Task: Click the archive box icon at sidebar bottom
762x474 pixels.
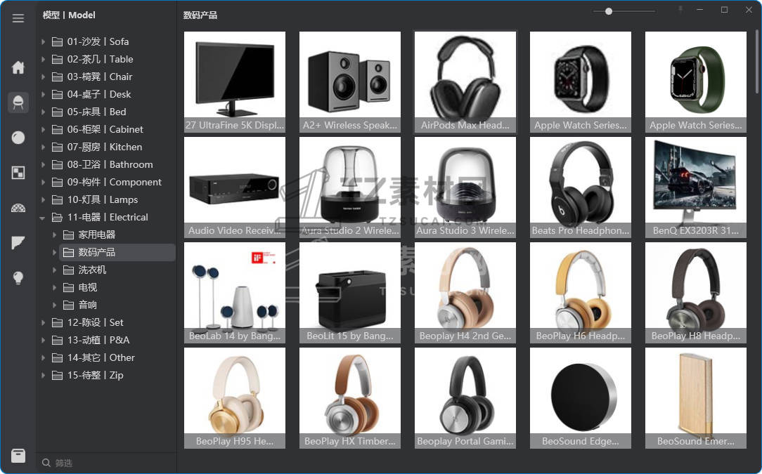Action: (x=18, y=456)
